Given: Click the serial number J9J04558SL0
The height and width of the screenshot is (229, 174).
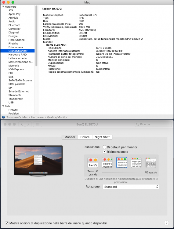Looking at the screenshot, I should point(105,57).
